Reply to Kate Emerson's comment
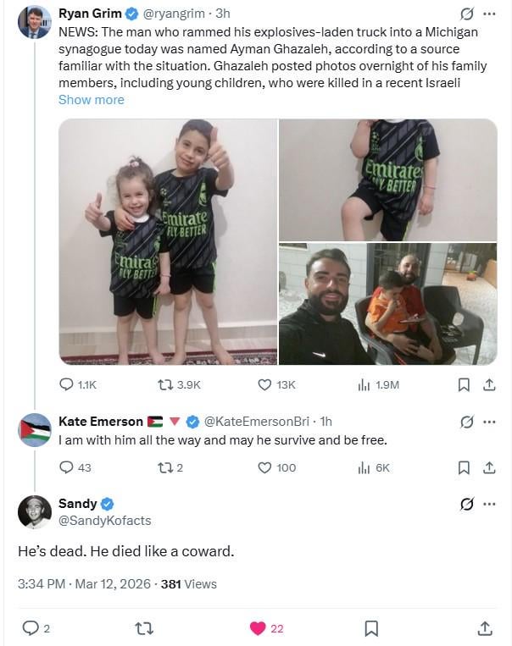The height and width of the screenshot is (646, 512). [x=68, y=467]
